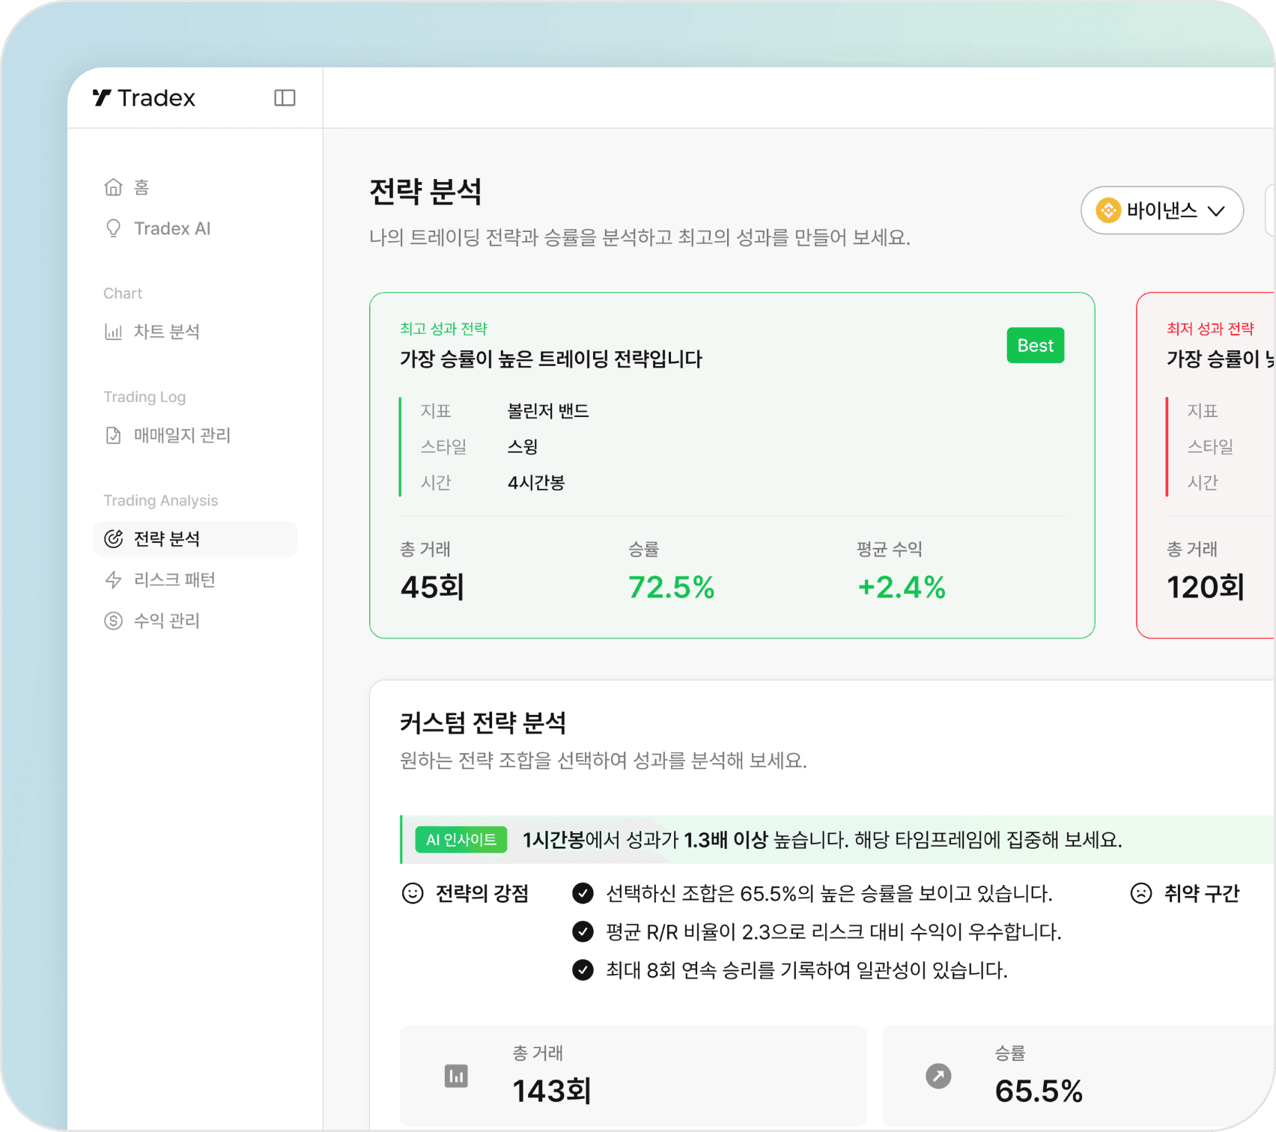Click the check icon for 평균 R/R 비율 line
This screenshot has width=1276, height=1132.
tap(583, 931)
